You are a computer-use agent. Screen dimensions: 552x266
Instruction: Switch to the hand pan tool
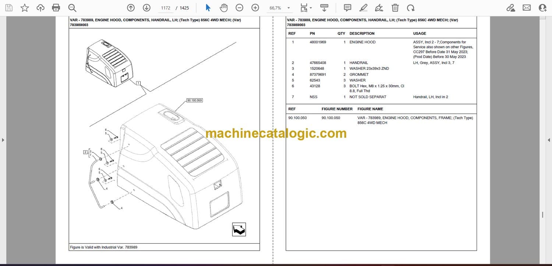coord(223,8)
